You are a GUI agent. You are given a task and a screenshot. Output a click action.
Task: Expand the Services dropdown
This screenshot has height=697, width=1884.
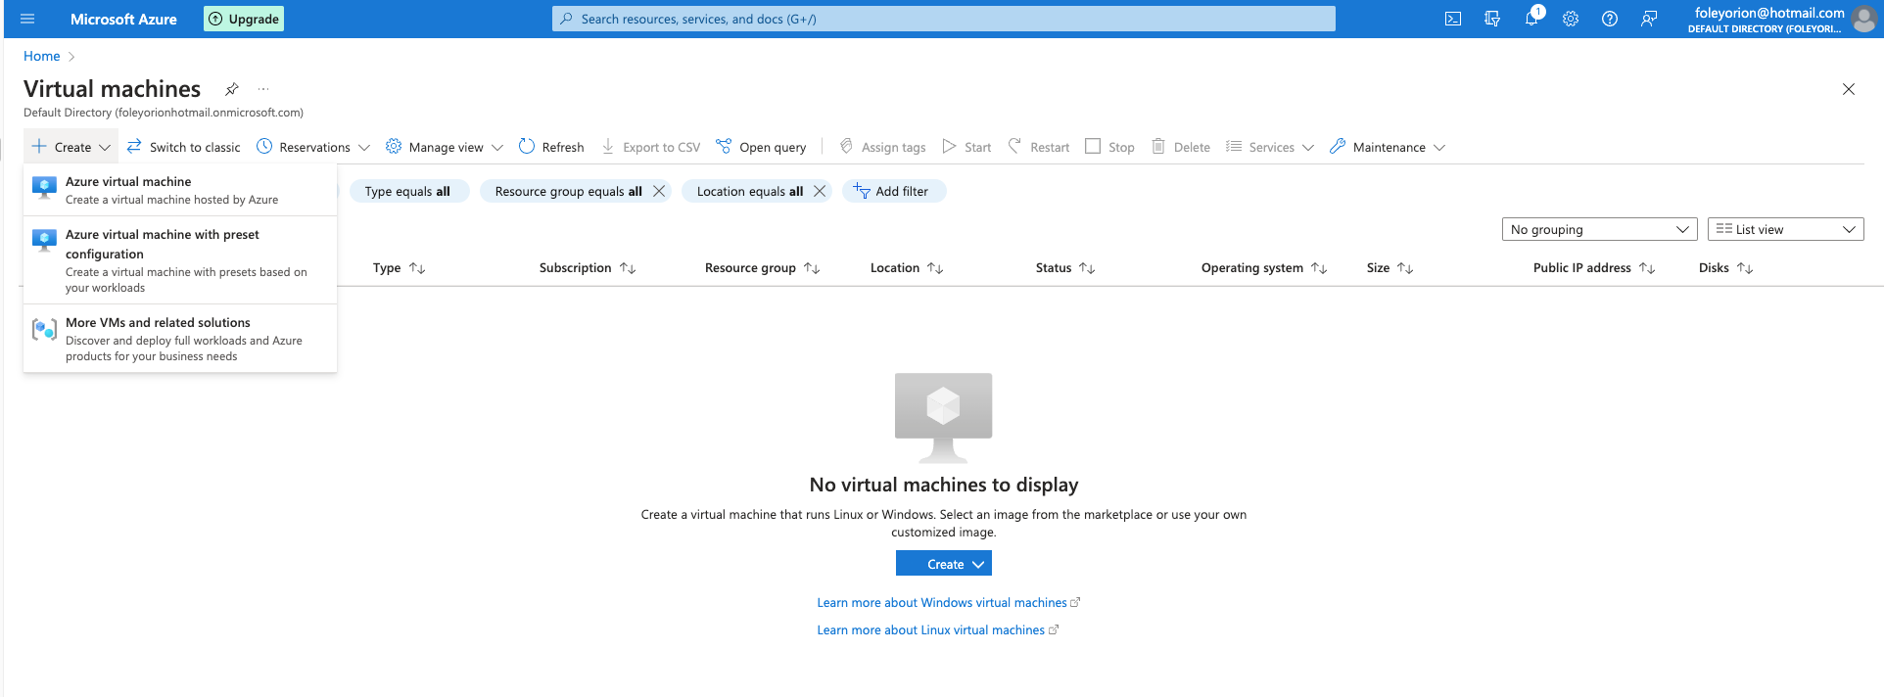click(x=1270, y=147)
